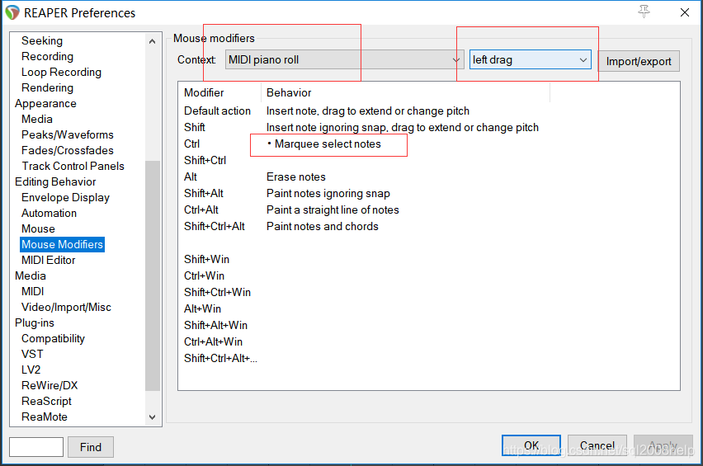Select Mouse in the preferences tree
This screenshot has height=466, width=703.
pos(38,229)
